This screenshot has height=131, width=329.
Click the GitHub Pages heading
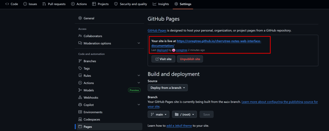(164, 19)
